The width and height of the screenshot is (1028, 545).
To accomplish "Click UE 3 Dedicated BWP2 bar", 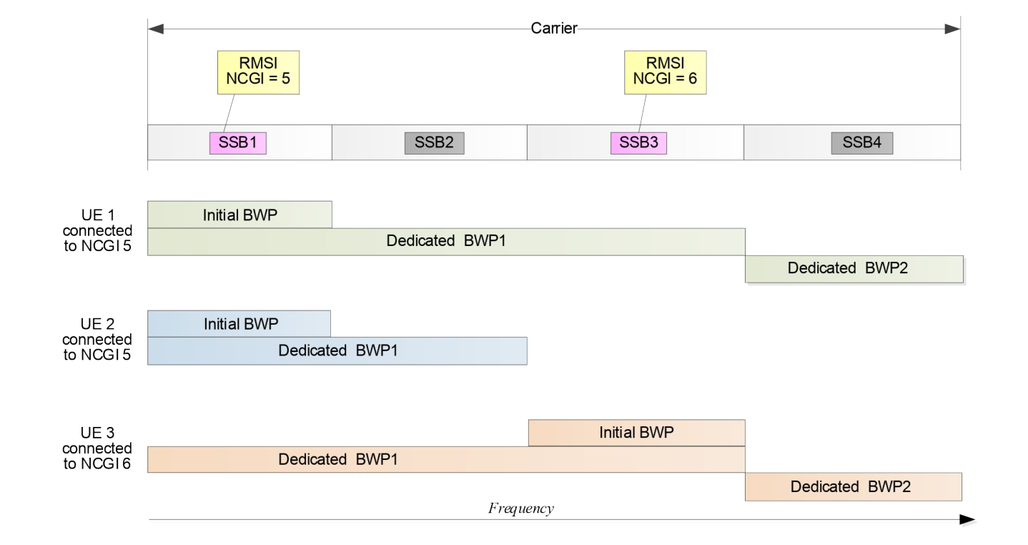I will point(854,486).
